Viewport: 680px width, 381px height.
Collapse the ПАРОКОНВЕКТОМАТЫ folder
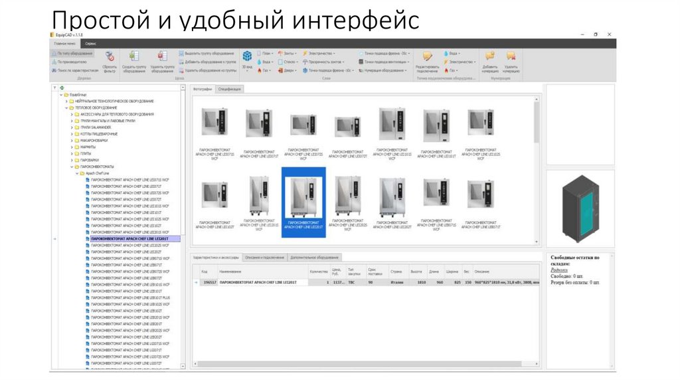pos(72,167)
